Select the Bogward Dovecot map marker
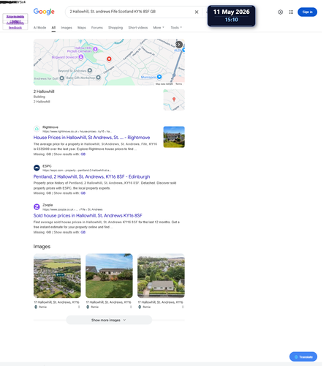The image size is (326, 366). click(x=82, y=57)
